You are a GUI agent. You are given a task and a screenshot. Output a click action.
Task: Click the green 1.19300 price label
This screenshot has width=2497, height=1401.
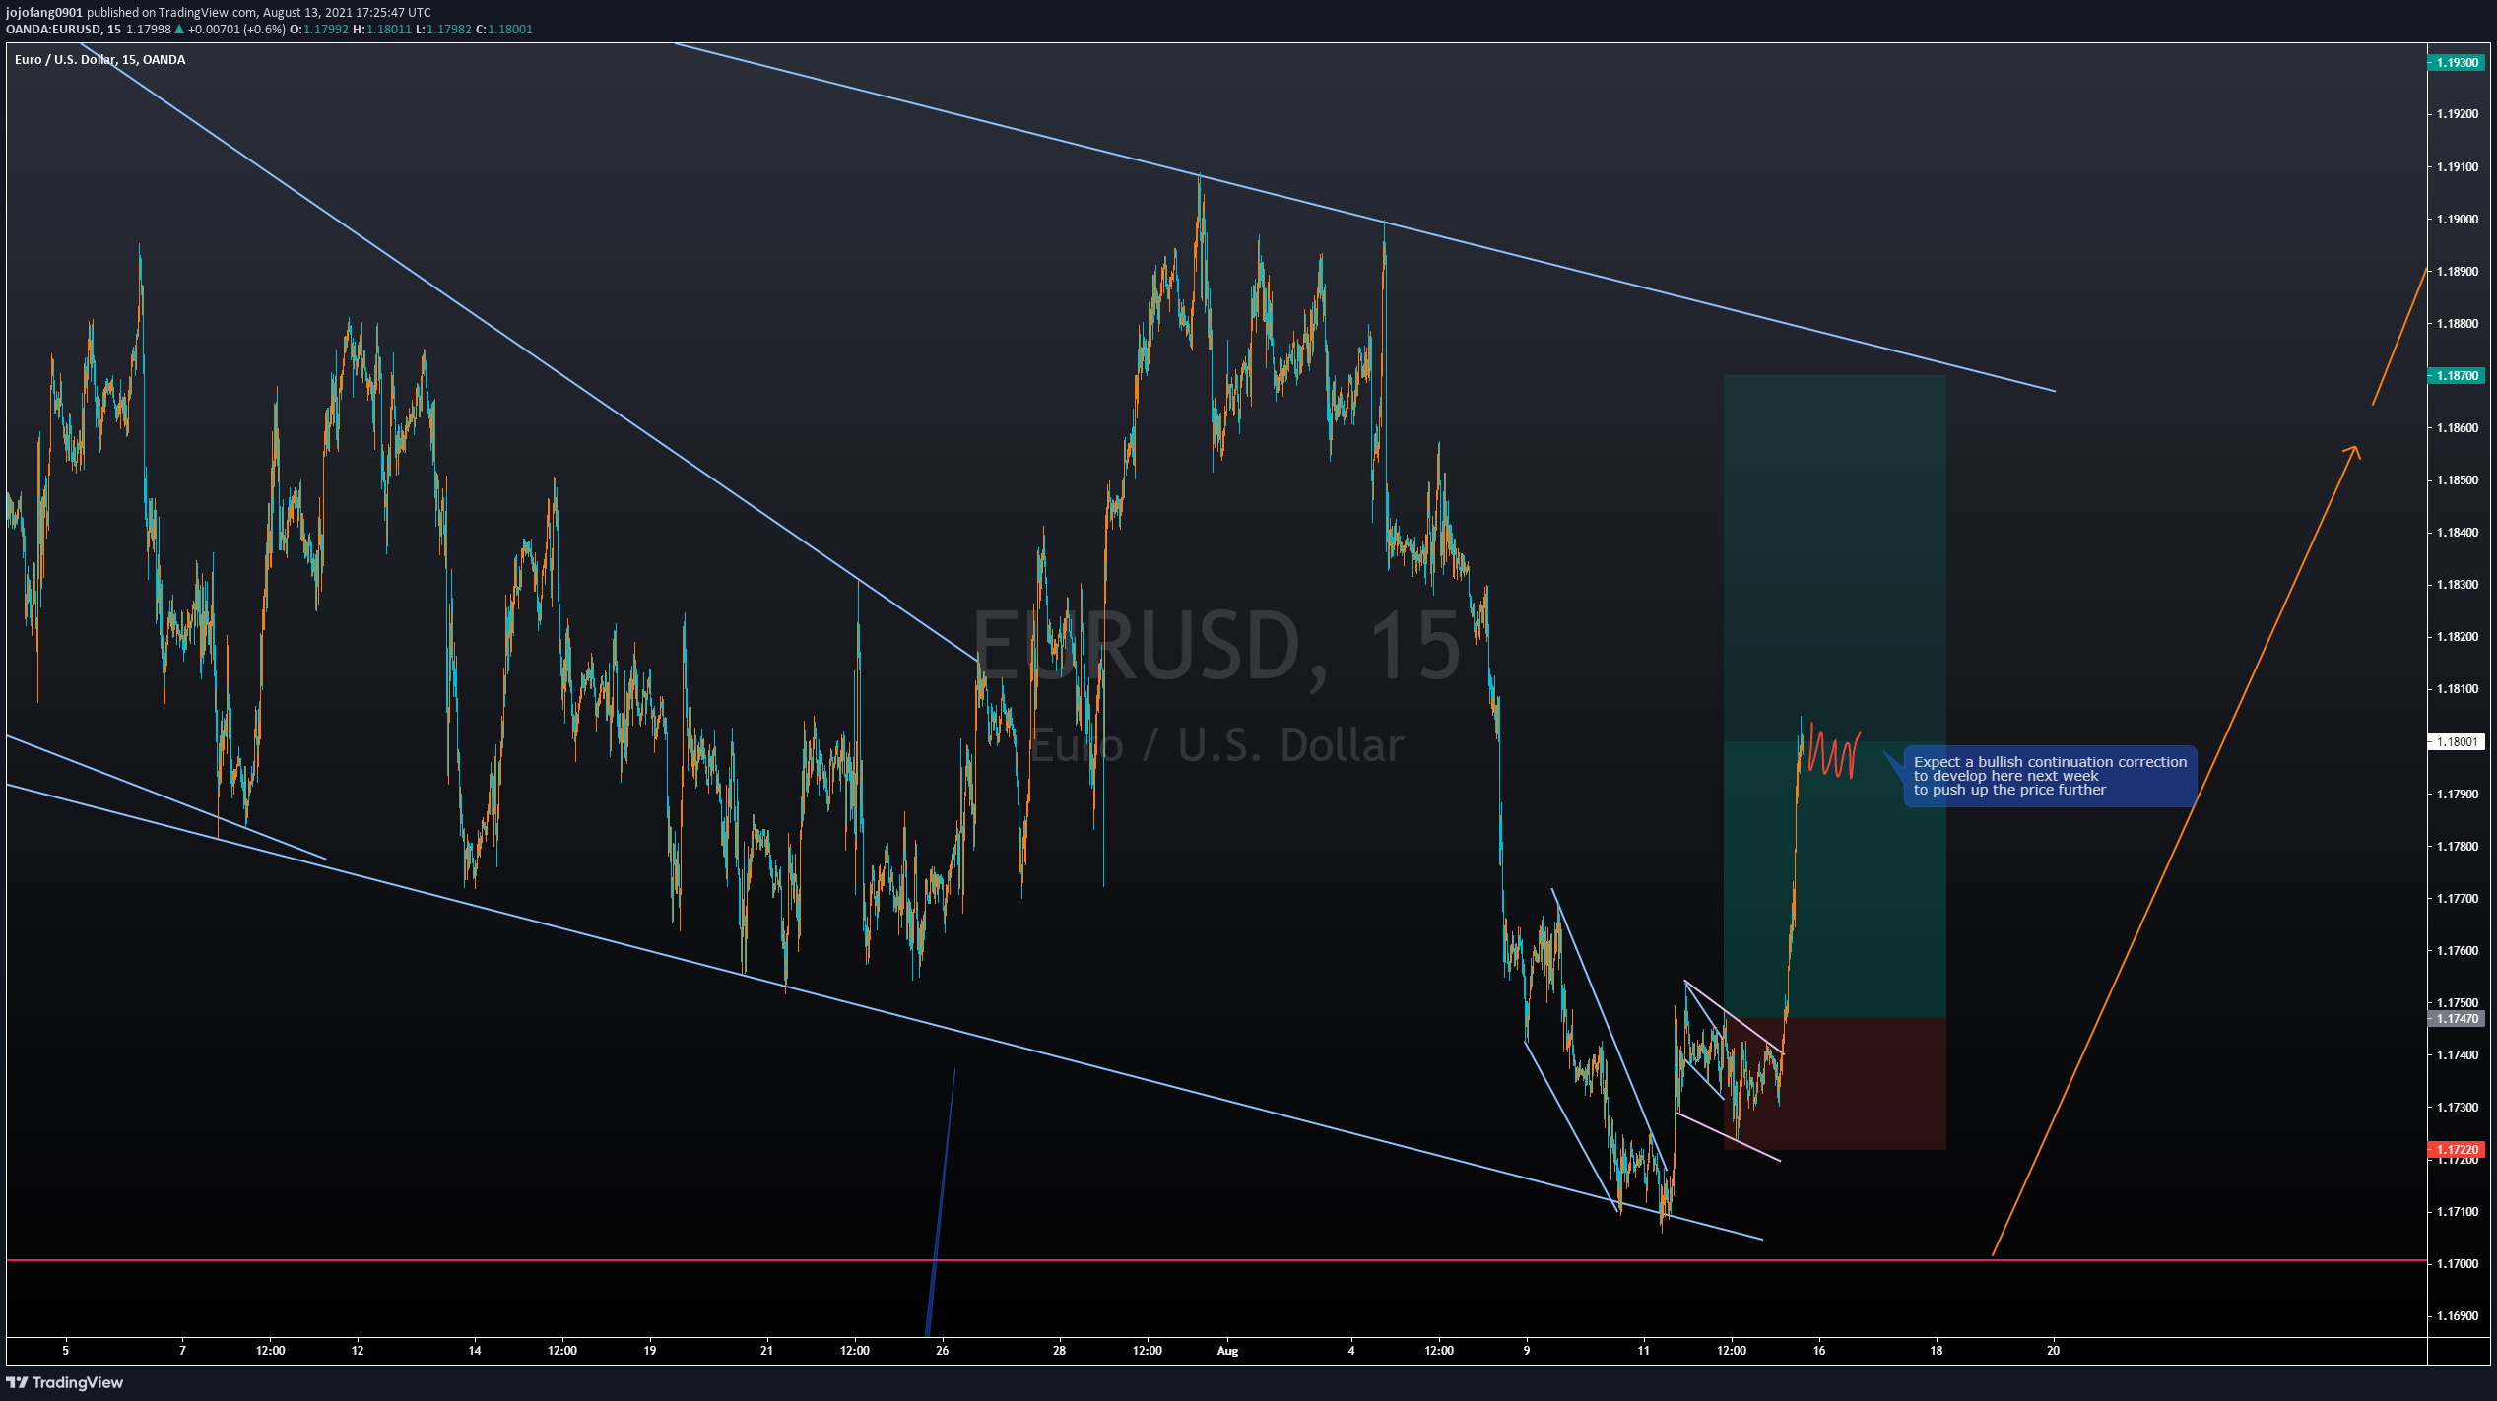click(2457, 62)
